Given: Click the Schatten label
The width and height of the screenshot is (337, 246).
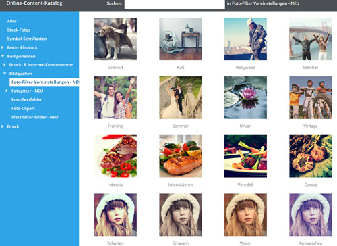Looking at the screenshot, I should 115,243.
